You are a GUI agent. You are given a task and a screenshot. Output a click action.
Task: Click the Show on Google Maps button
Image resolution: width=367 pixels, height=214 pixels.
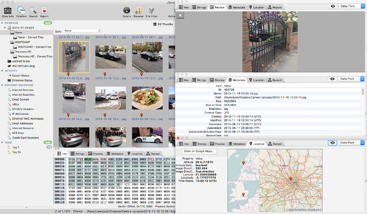[200, 151]
